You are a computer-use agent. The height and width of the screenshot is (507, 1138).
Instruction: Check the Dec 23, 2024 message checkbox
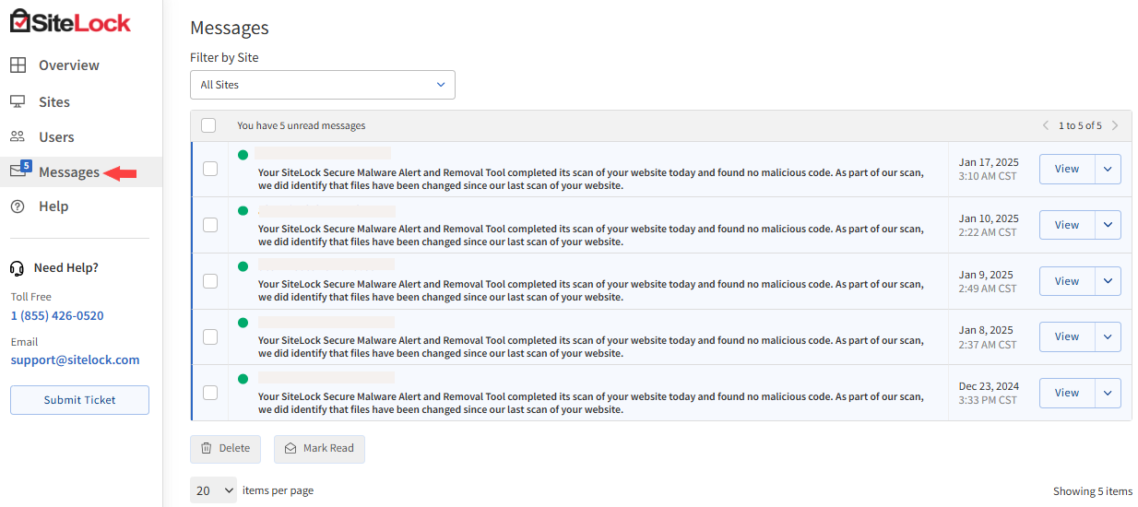[210, 393]
